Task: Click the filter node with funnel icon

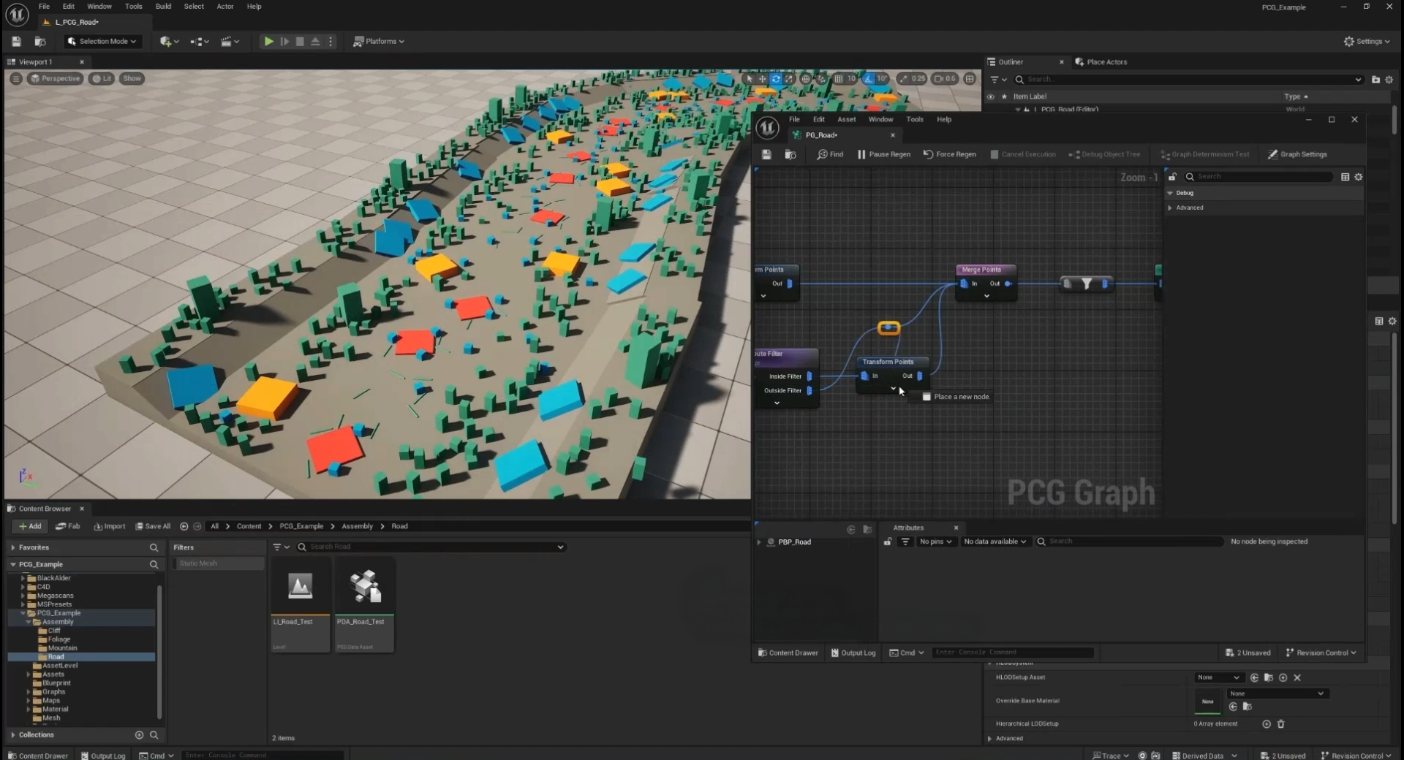Action: point(1087,284)
